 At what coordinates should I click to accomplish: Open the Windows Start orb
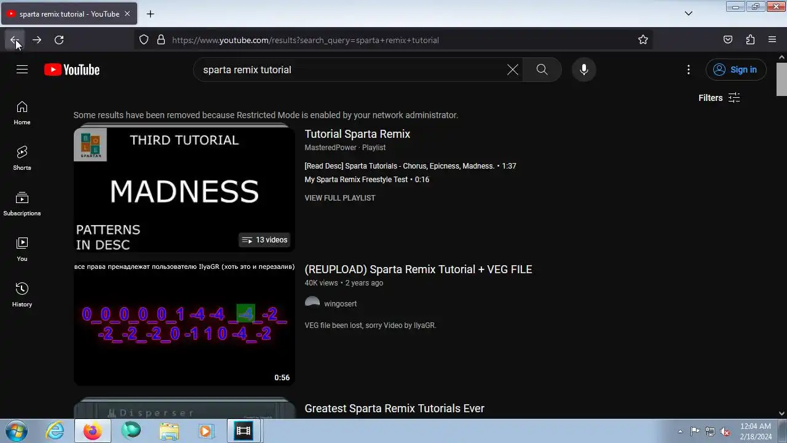15,431
